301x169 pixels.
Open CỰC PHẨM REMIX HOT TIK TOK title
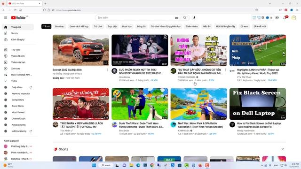141,71
